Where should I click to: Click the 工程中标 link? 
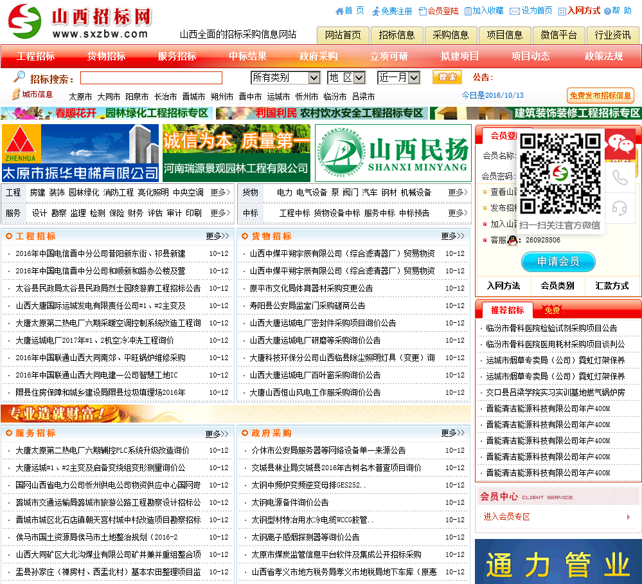[x=294, y=213]
